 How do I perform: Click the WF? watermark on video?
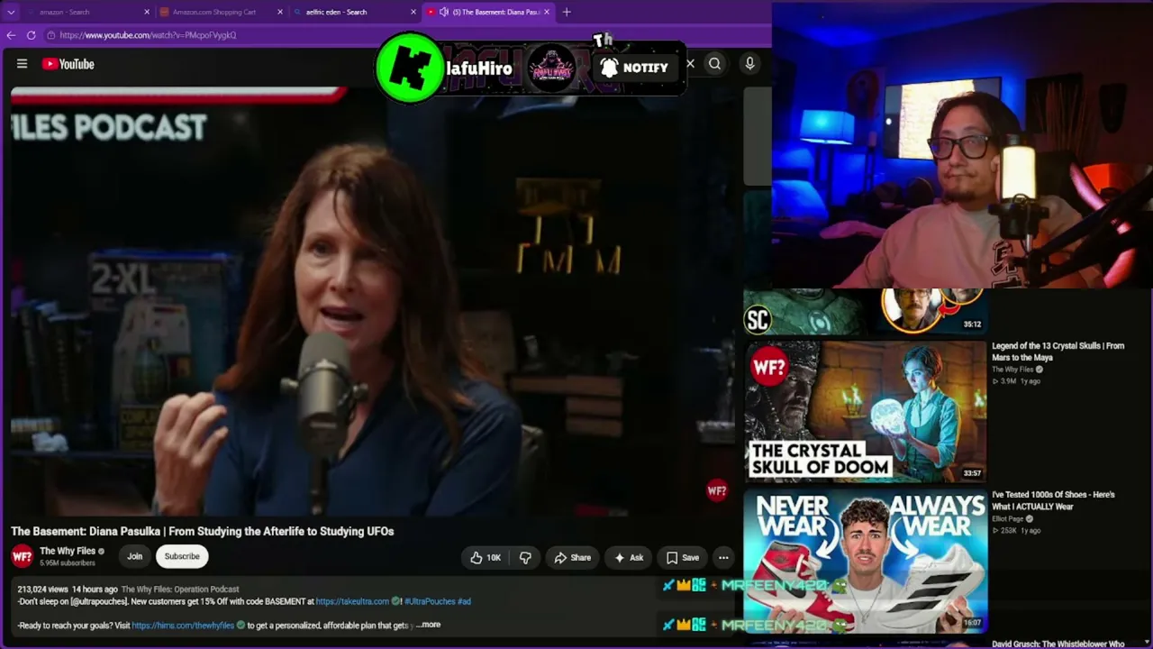(x=717, y=491)
